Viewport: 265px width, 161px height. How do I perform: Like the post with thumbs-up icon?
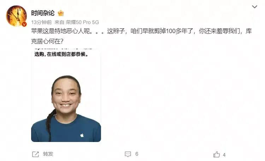click(x=217, y=154)
